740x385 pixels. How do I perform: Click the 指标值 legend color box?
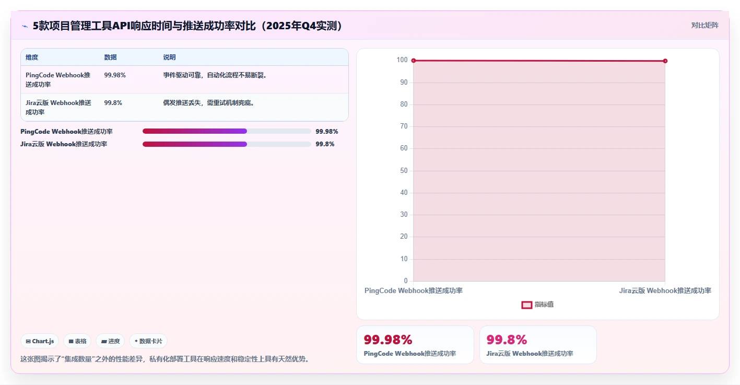pos(526,305)
